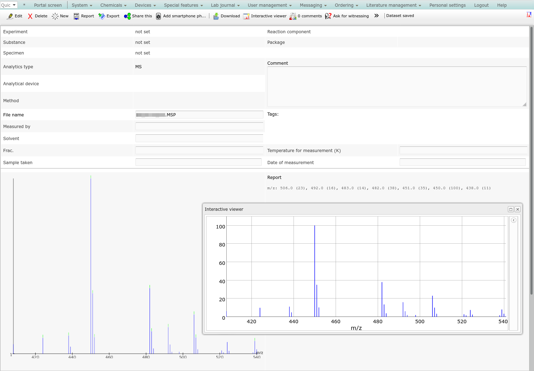Delete the dataset with red X icon

click(x=30, y=16)
